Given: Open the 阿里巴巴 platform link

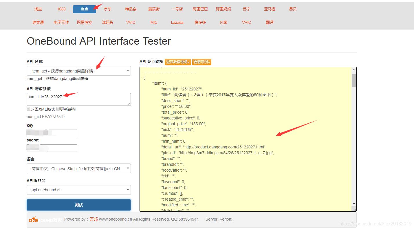Looking at the screenshot, I should (x=200, y=9).
